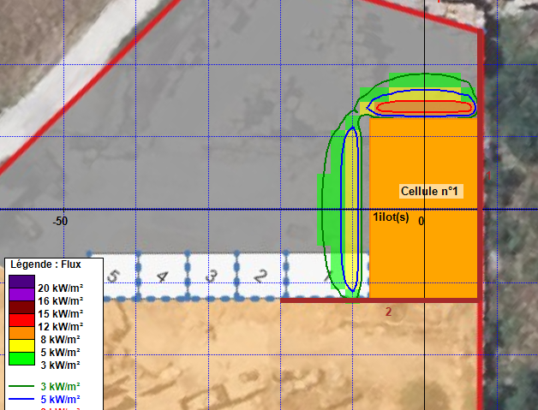Choose the yellow legend swatch
This screenshot has width=538, height=410.
pos(22,346)
